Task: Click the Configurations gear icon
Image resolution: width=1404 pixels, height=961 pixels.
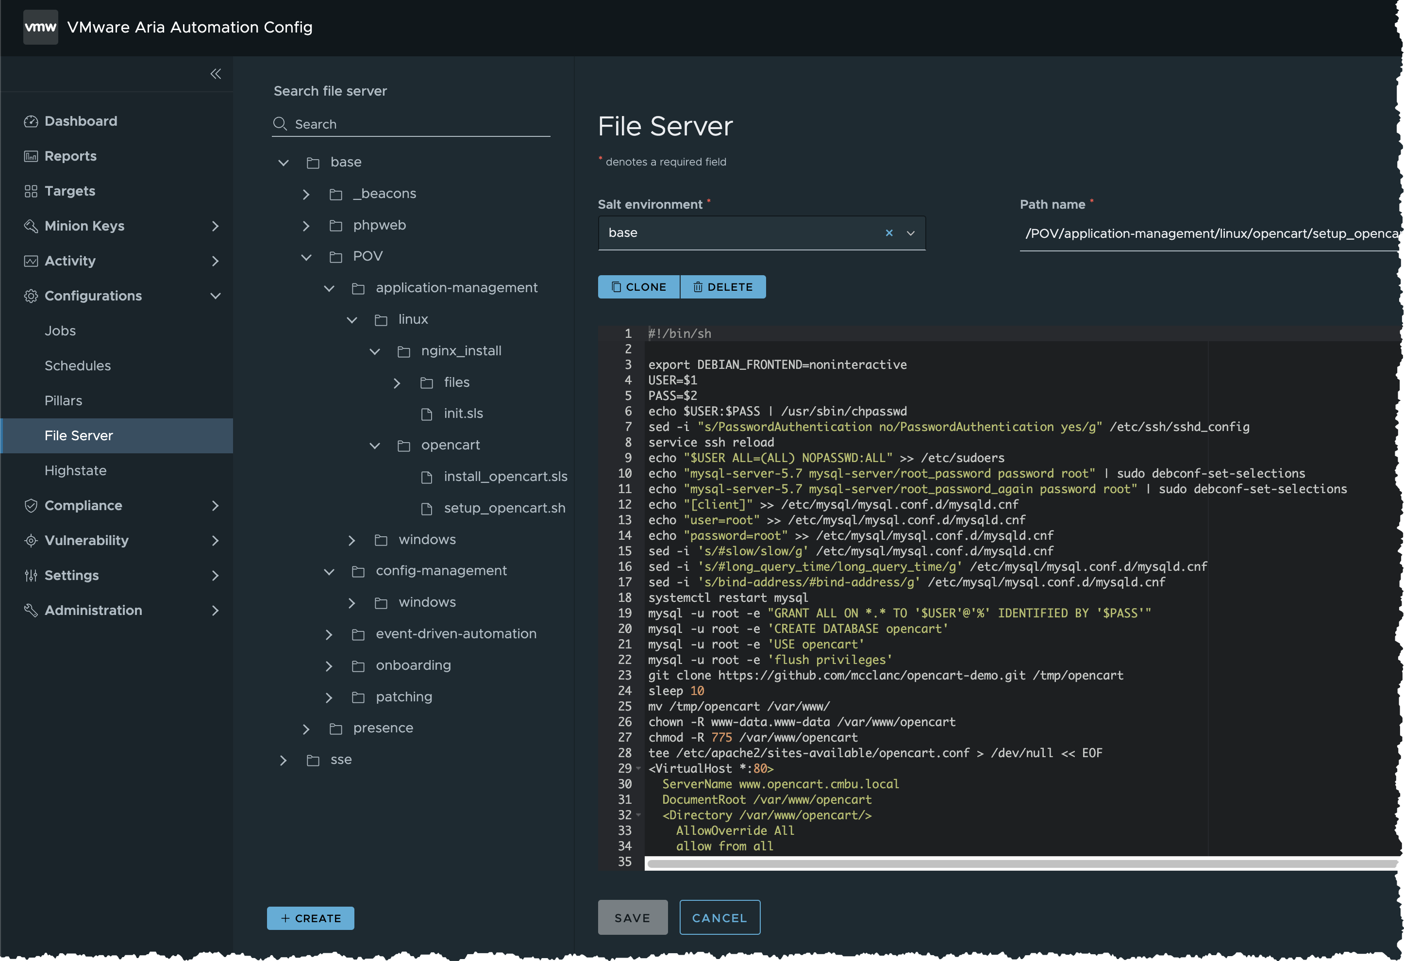Action: (31, 296)
